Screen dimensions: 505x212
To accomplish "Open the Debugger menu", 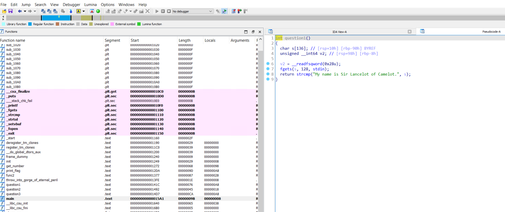I will [x=72, y=4].
